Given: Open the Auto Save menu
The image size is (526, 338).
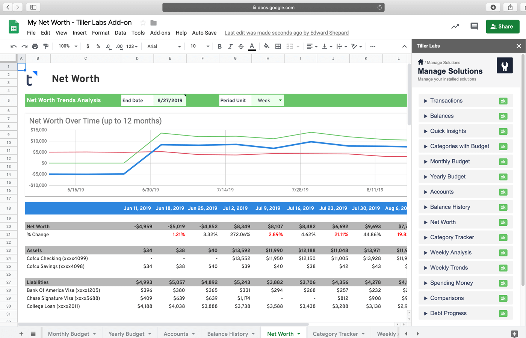Looking at the screenshot, I should tap(204, 33).
